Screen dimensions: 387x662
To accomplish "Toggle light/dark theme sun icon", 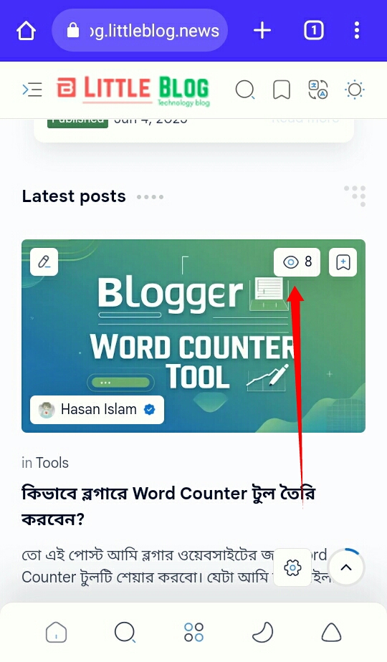I will click(x=355, y=90).
